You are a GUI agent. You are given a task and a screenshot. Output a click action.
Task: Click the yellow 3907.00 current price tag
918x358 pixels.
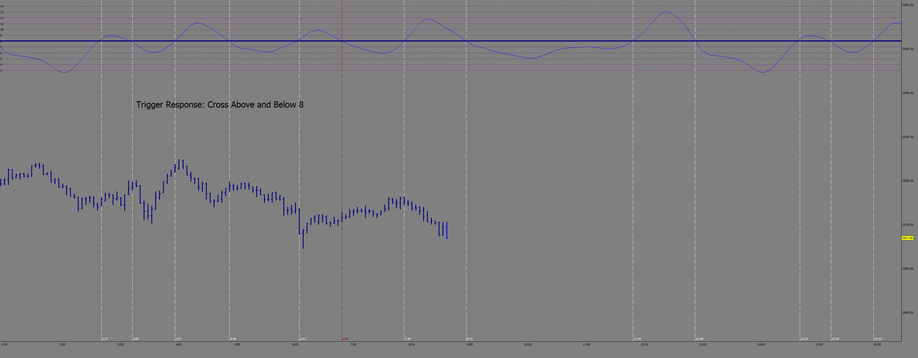(x=908, y=238)
